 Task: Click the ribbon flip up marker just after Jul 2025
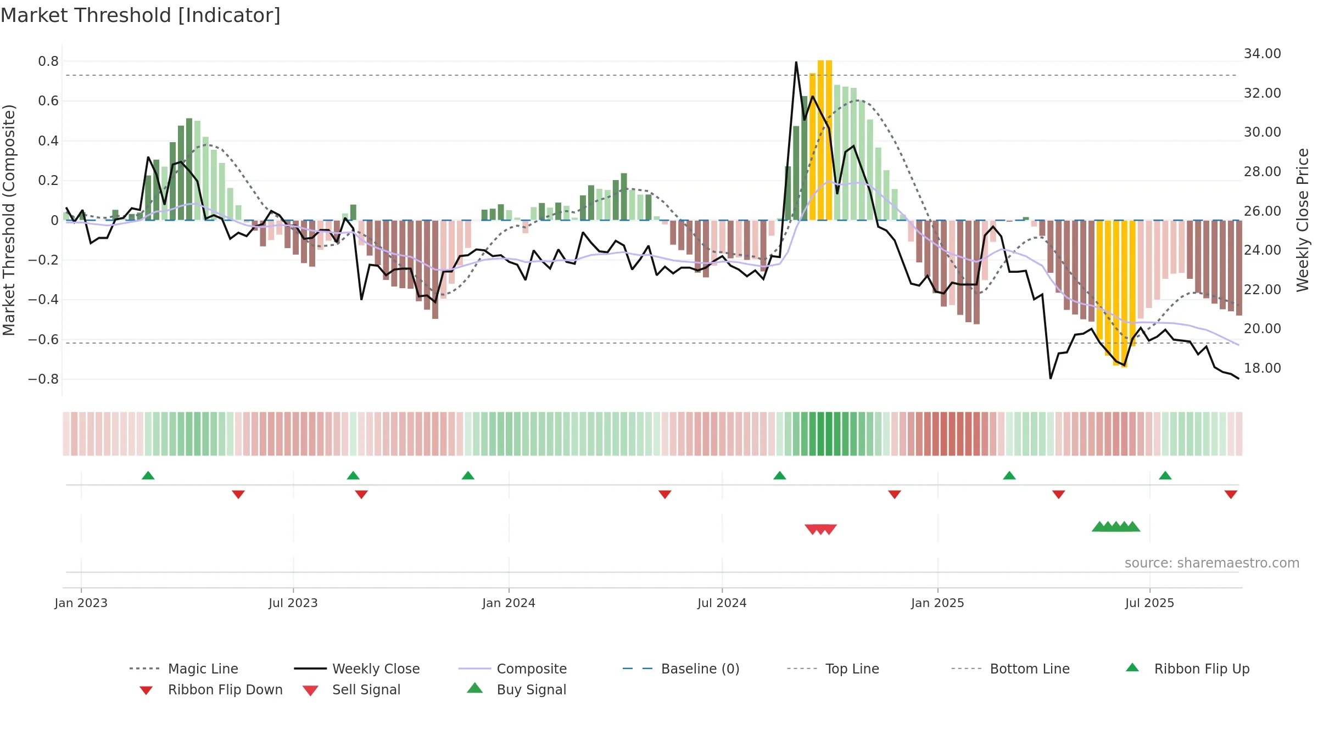click(x=1165, y=475)
